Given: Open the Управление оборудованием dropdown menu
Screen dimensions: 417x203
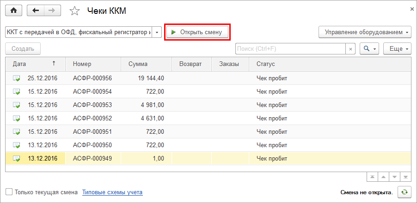Looking at the screenshot, I should coord(365,32).
